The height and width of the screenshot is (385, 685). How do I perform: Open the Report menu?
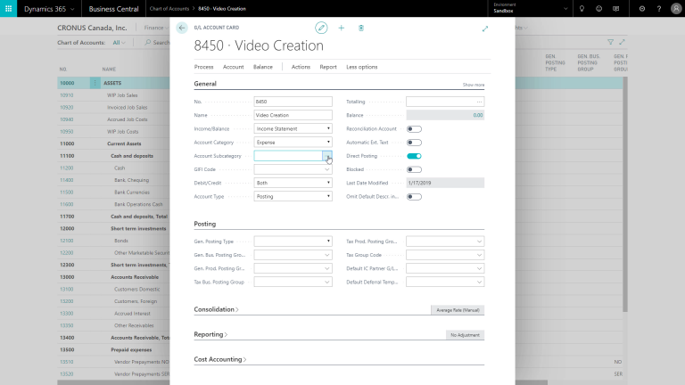pyautogui.click(x=328, y=67)
